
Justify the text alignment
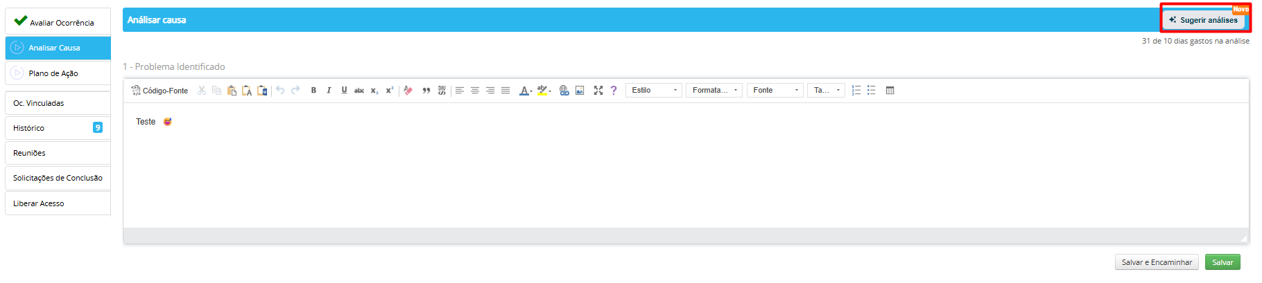tap(505, 91)
